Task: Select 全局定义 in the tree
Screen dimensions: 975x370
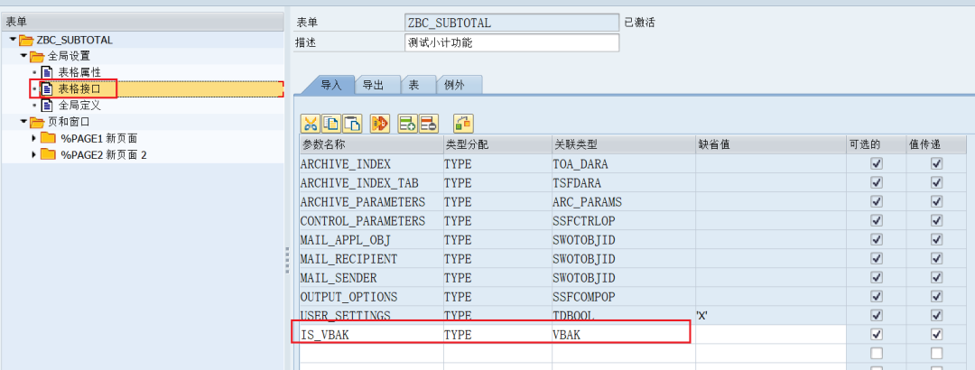Action: [x=79, y=106]
